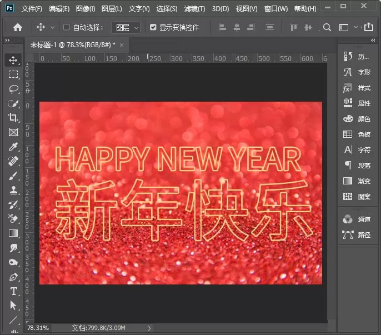Select the Horizontal Type tool
The image size is (381, 335).
click(13, 291)
